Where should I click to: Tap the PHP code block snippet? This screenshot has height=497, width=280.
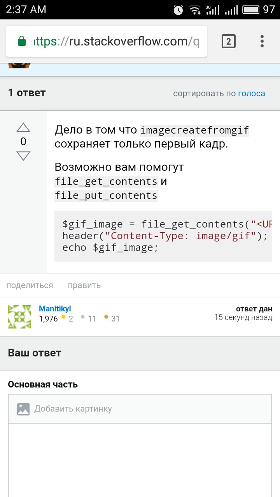point(163,236)
